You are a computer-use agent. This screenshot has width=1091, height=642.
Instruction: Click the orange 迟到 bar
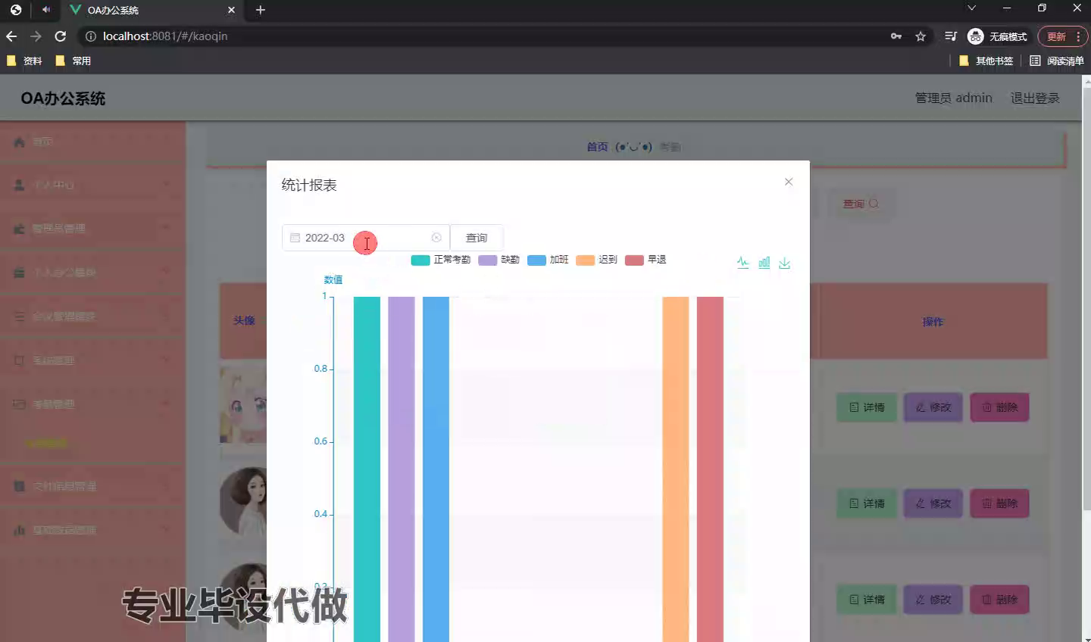pos(675,469)
